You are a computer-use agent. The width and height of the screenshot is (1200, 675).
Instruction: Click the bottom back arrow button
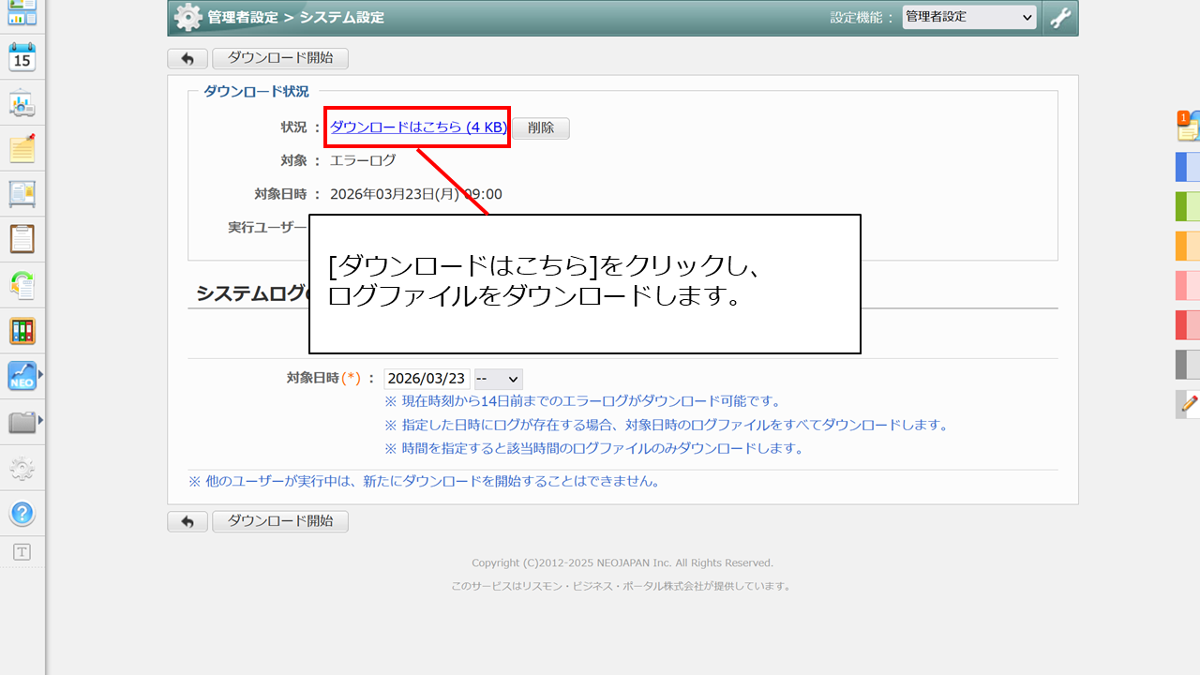coord(187,521)
